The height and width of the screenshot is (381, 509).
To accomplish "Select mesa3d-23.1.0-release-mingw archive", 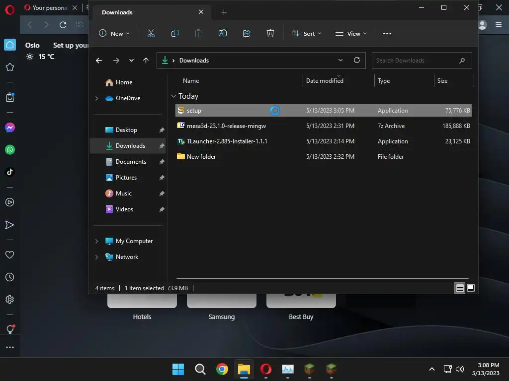I will pyautogui.click(x=323, y=126).
